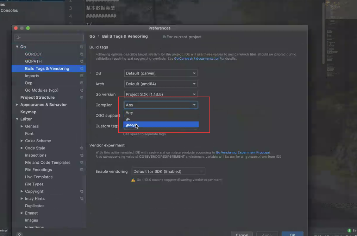This screenshot has height=236, width=357.
Task: Select Live Templates settings page
Action: 39,177
